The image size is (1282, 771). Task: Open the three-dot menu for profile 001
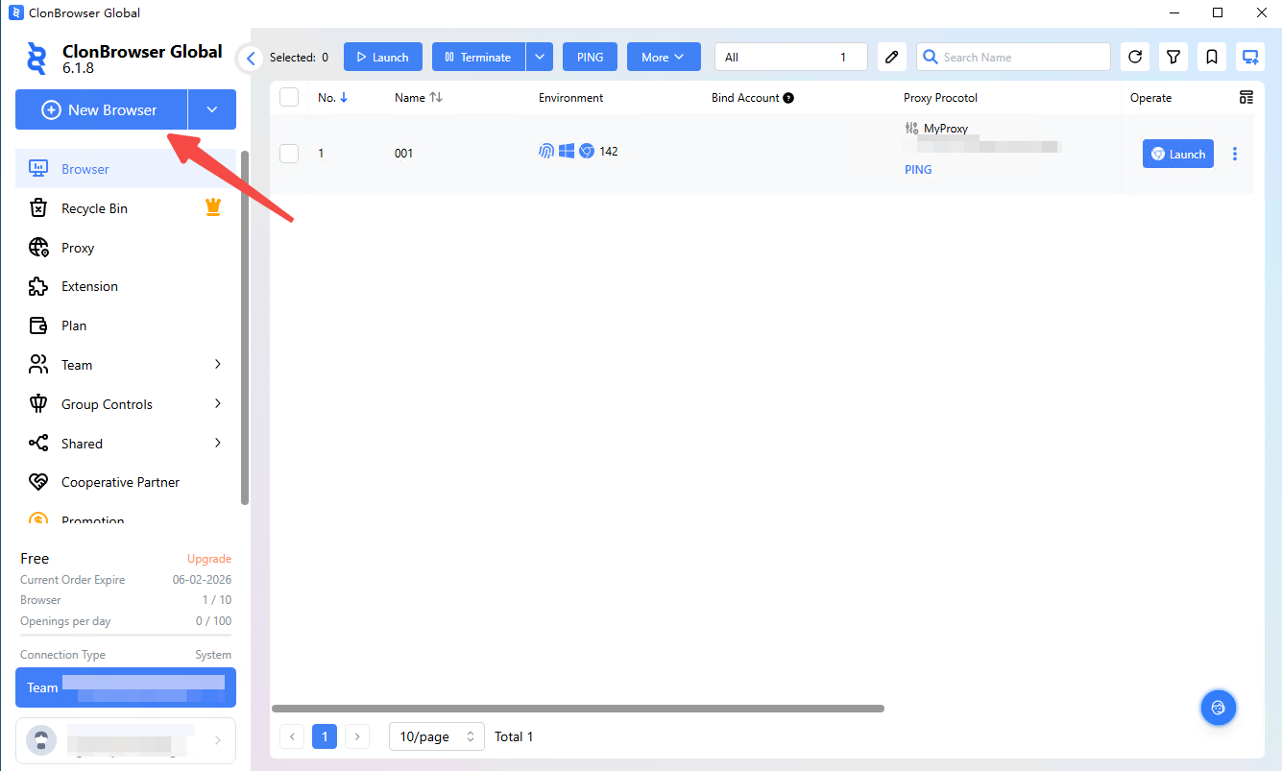(x=1235, y=154)
